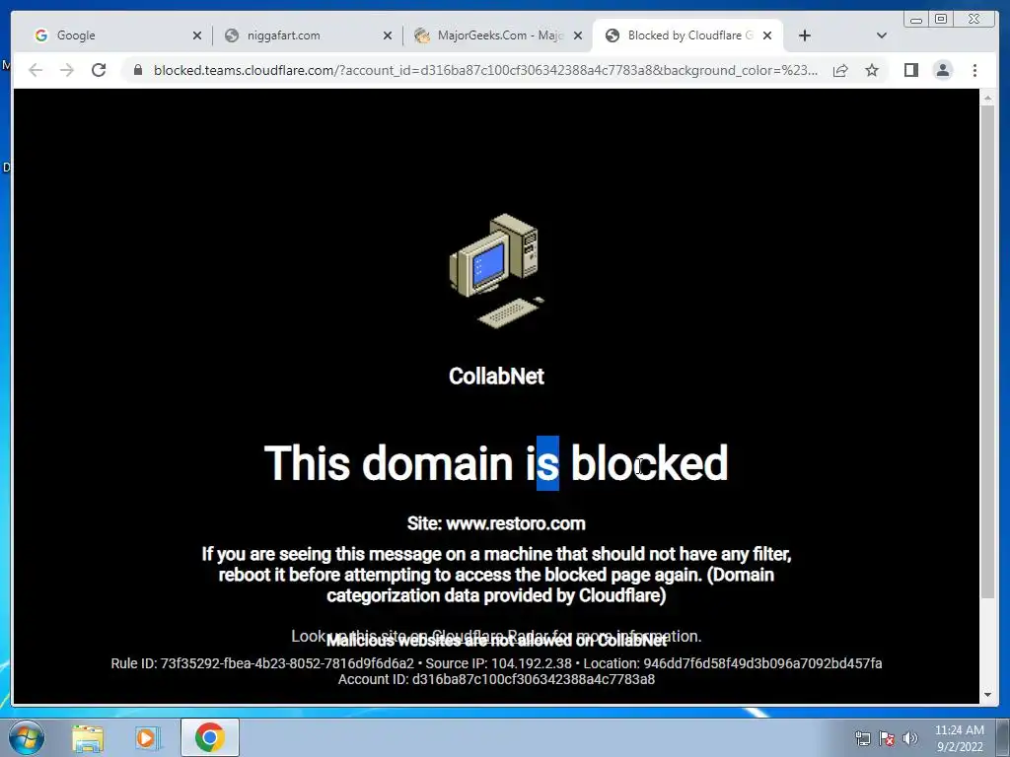Open the Chrome profile avatar menu
Screen dimensions: 1010x757
(942, 70)
